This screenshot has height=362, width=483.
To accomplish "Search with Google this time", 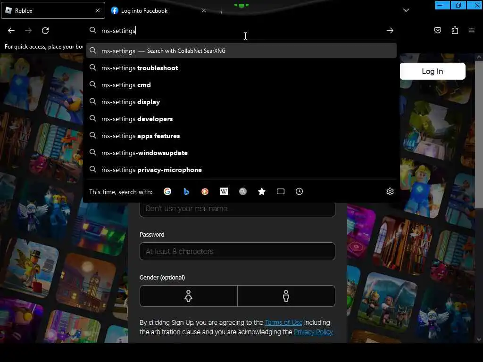I will pyautogui.click(x=167, y=191).
